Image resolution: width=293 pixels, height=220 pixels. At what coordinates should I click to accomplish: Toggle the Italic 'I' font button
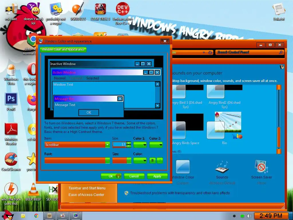[x=160, y=160]
